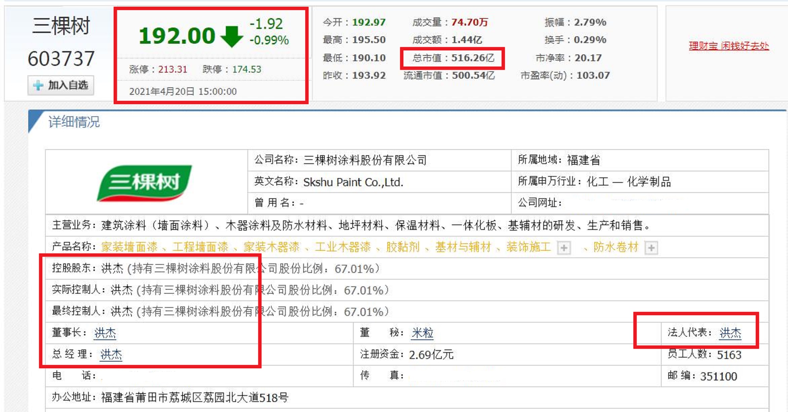Open board secretary 米粒 link
The width and height of the screenshot is (788, 412).
[x=422, y=333]
